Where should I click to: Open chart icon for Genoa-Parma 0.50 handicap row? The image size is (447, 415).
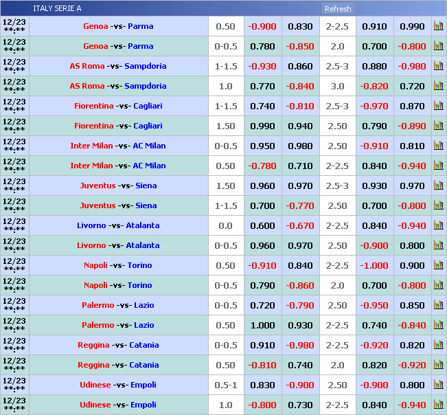(x=438, y=26)
